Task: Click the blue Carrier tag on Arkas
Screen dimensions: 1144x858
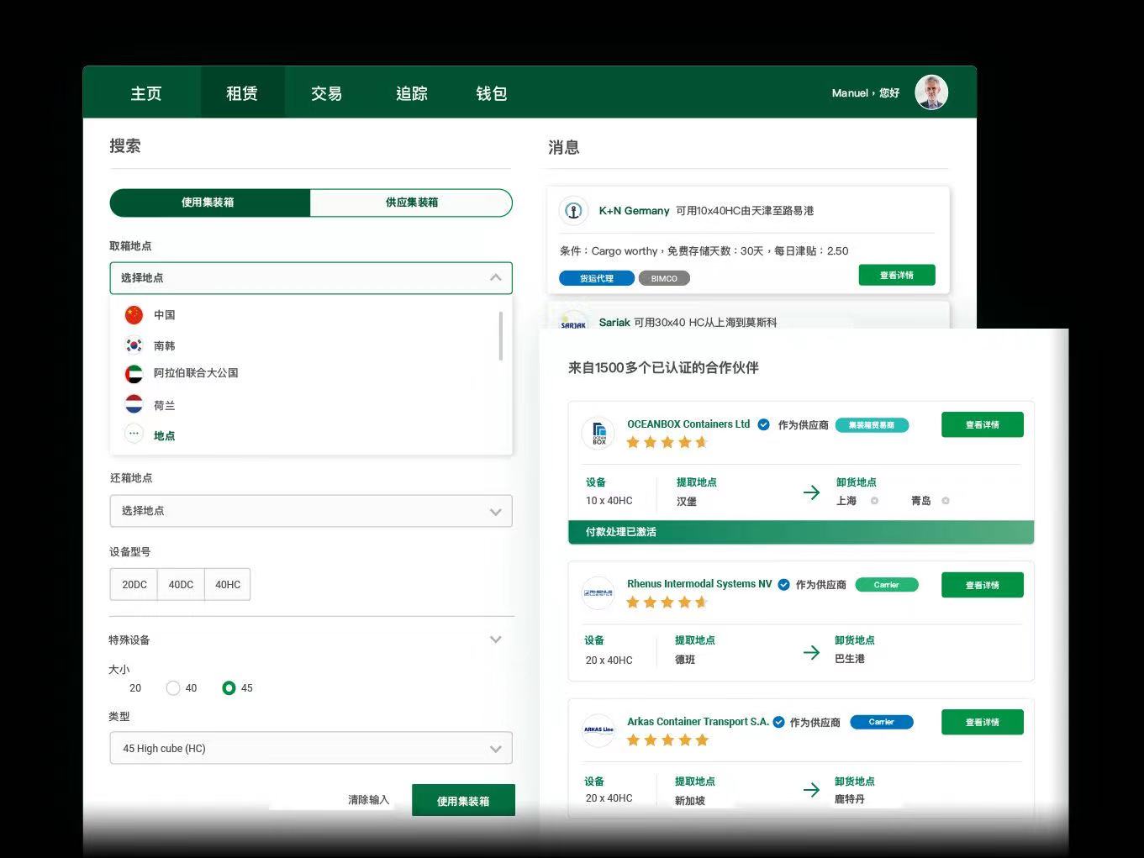Action: tap(881, 722)
